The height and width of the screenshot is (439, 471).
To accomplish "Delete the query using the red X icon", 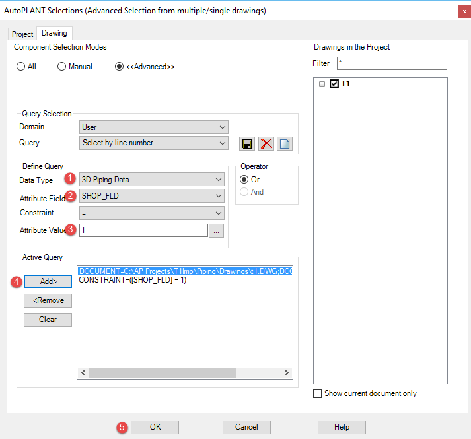I will tap(266, 143).
